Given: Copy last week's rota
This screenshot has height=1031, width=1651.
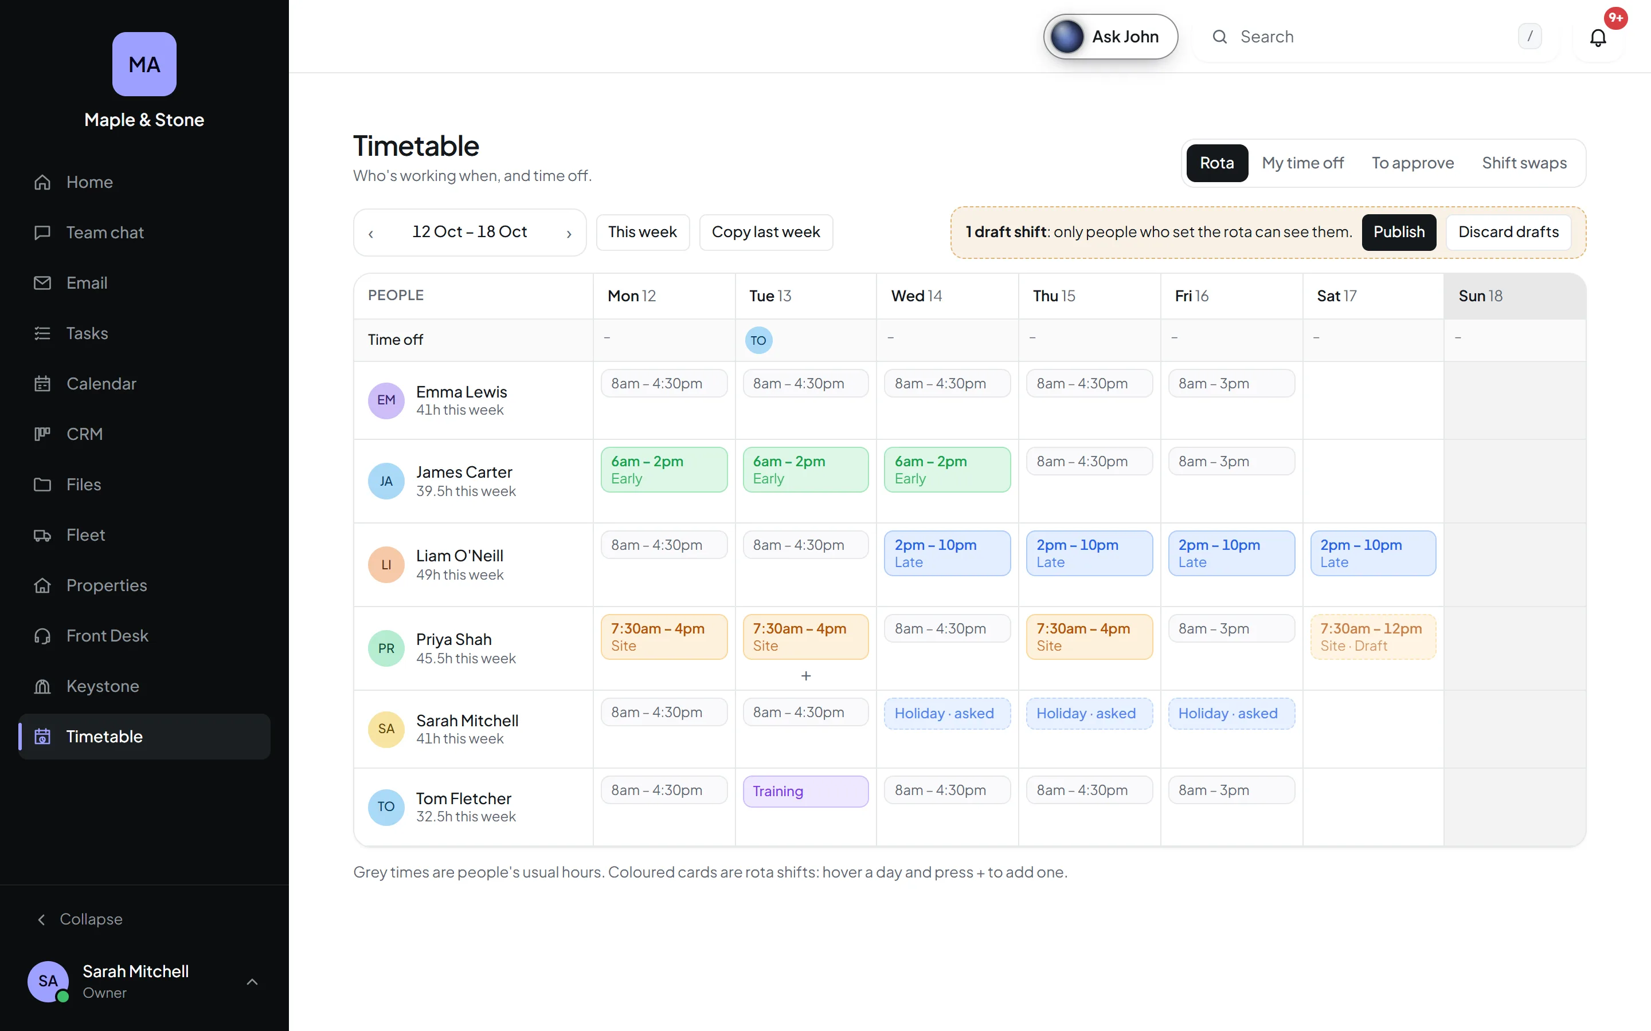Looking at the screenshot, I should point(765,233).
